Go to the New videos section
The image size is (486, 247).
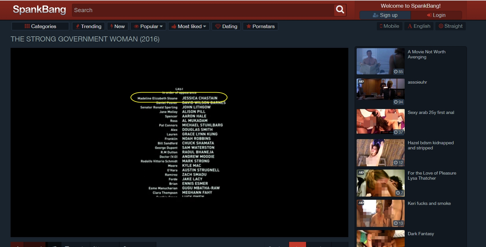coord(117,26)
